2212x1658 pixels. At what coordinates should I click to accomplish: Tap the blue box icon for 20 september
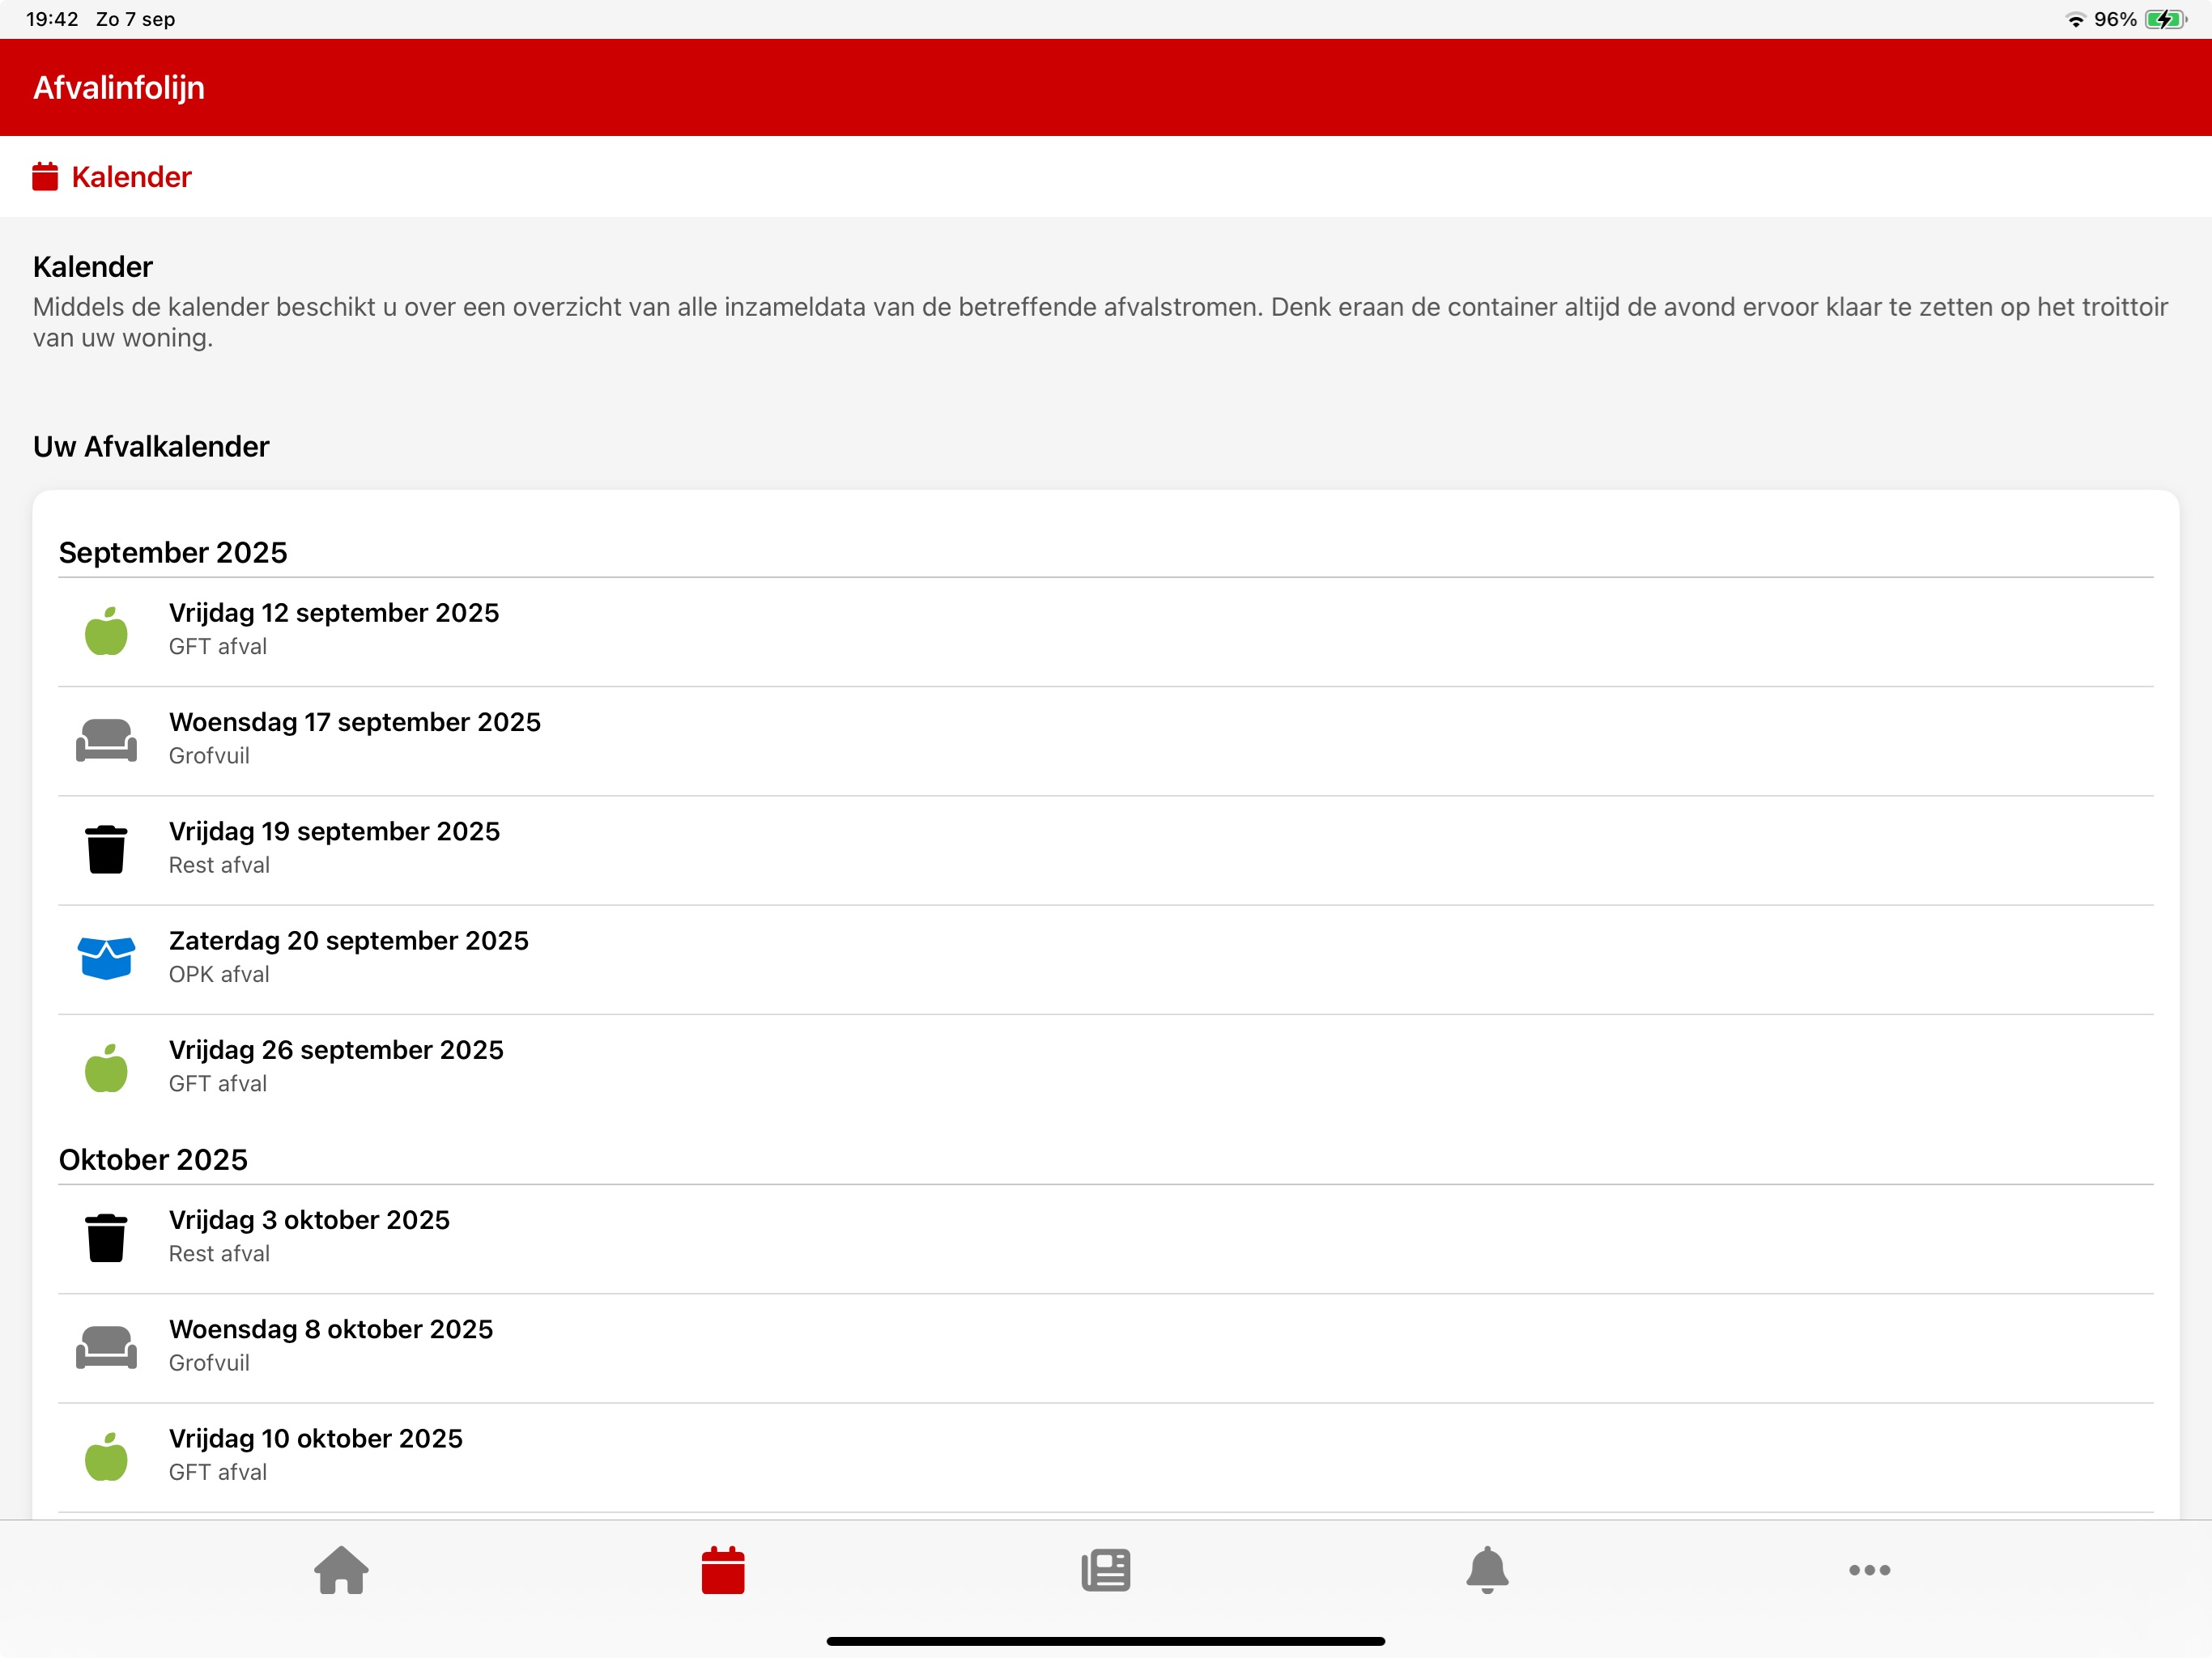(x=106, y=958)
